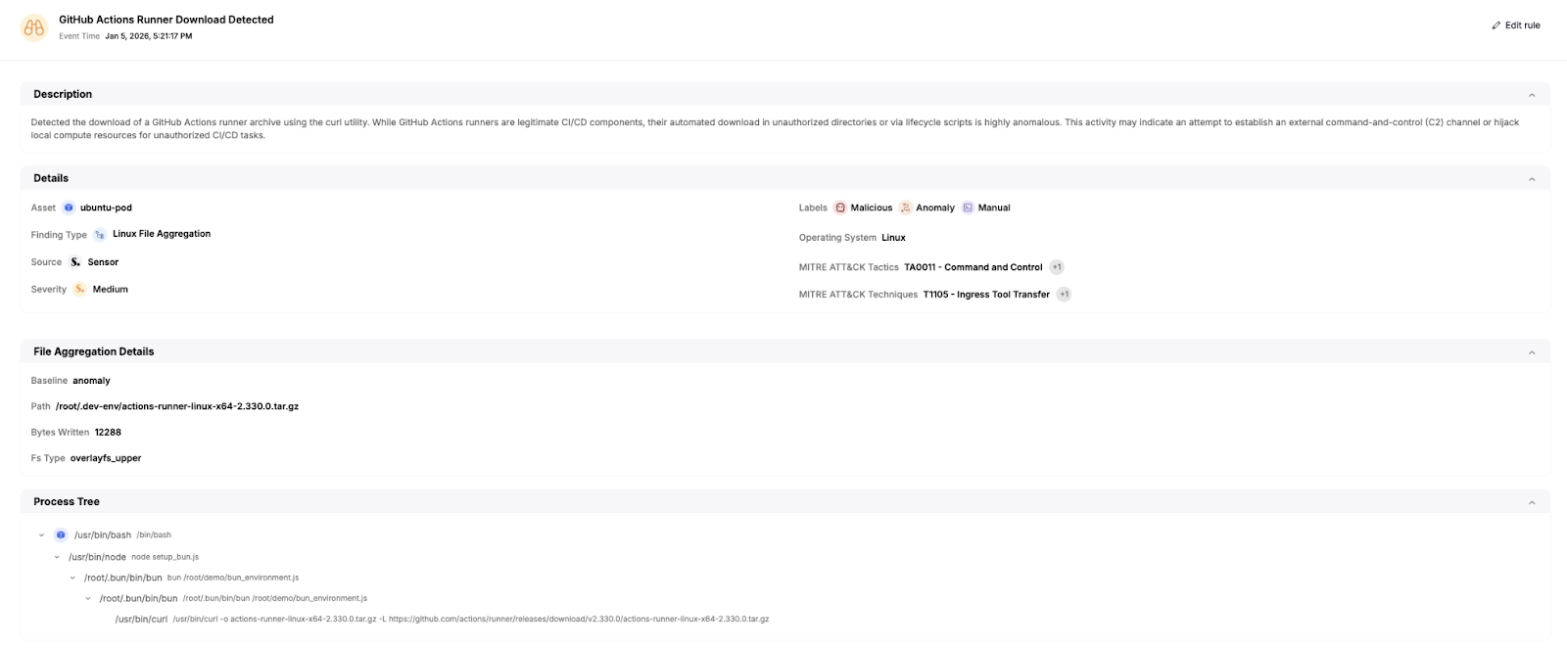
Task: Collapse the File Aggregation Details section
Action: pos(1532,352)
